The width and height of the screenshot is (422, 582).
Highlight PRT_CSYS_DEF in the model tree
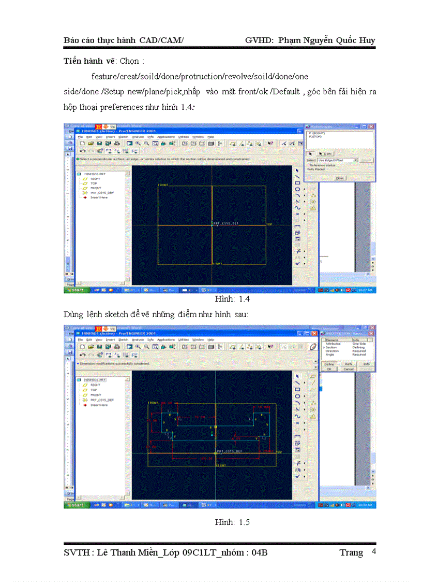[x=102, y=193]
